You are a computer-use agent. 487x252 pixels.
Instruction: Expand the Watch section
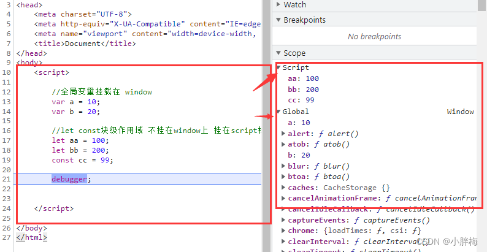click(x=278, y=5)
